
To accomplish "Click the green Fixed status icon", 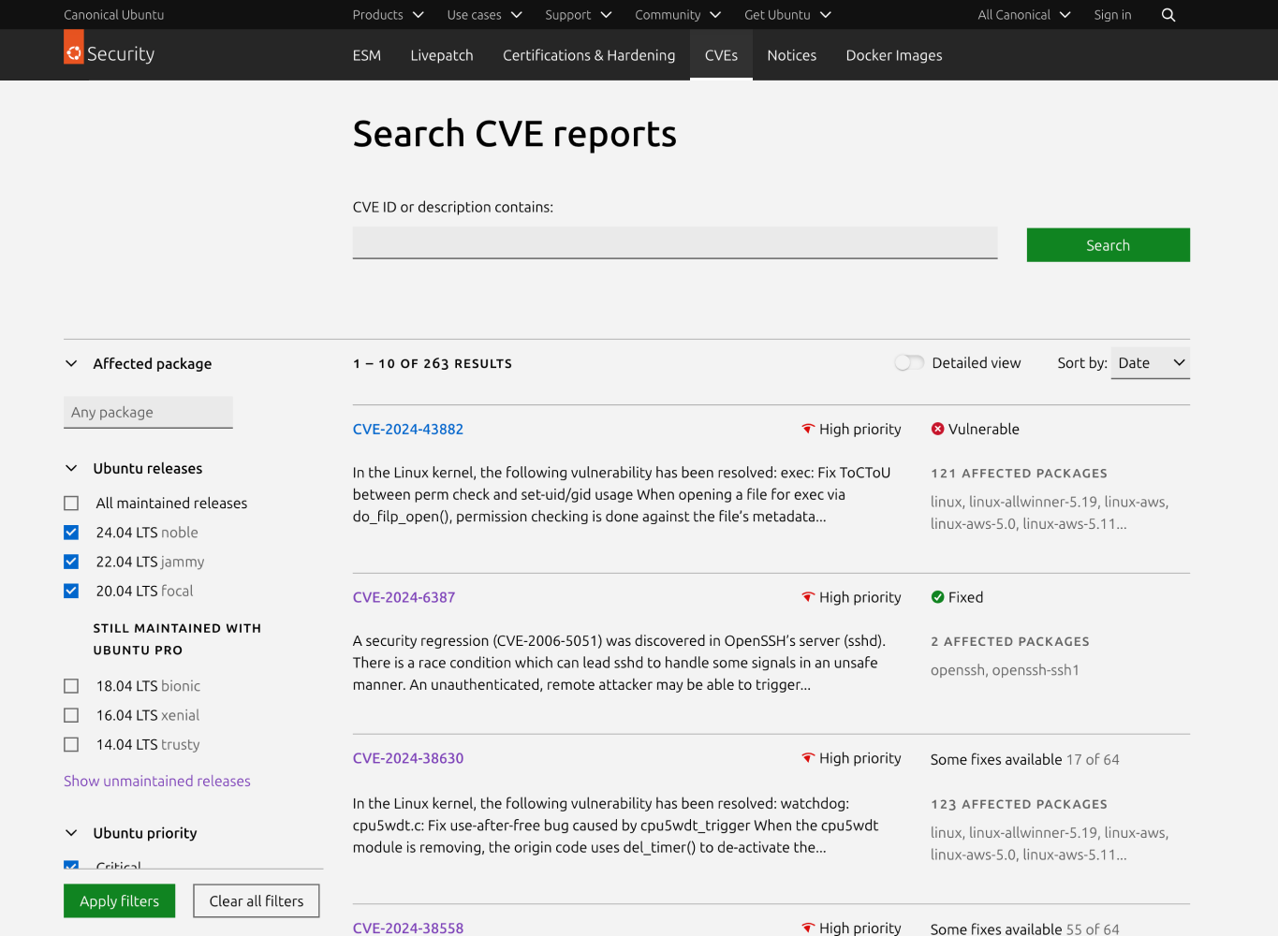I will 937,597.
